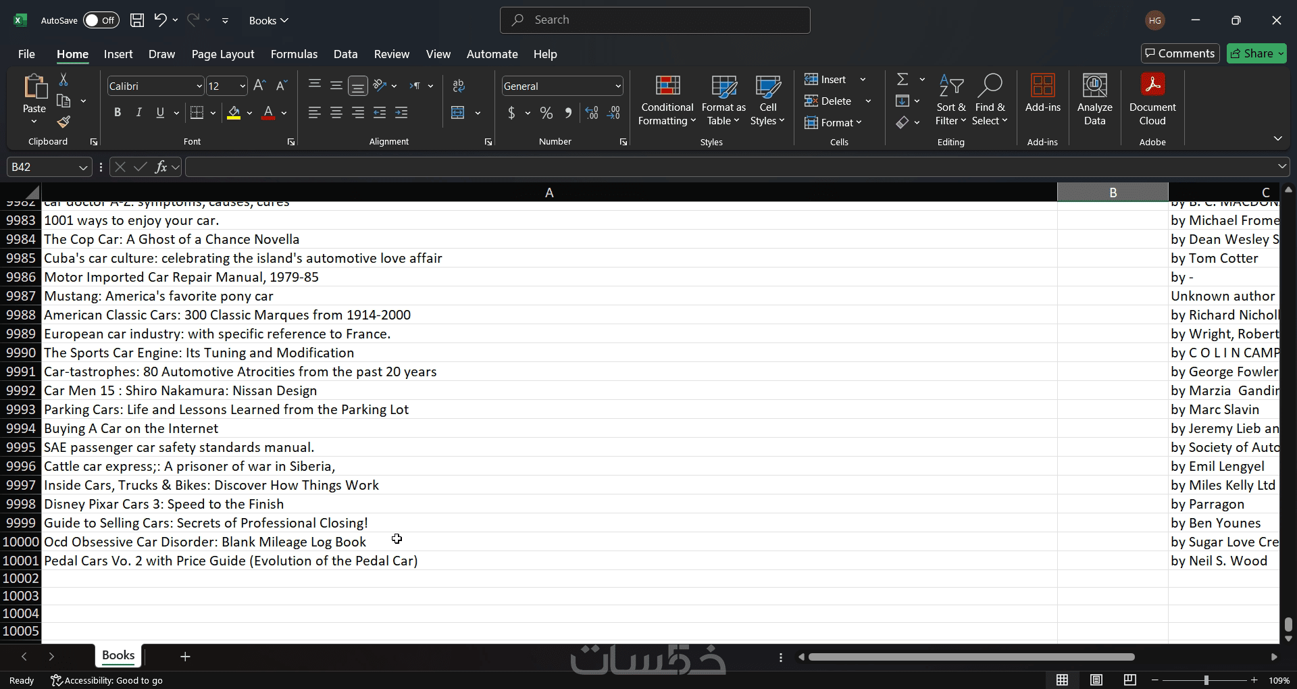The height and width of the screenshot is (689, 1297).
Task: Toggle Underline formatting
Action: coord(160,113)
